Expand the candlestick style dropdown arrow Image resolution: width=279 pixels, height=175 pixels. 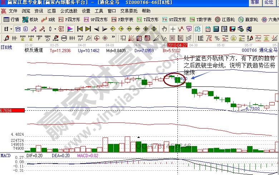click(54, 29)
